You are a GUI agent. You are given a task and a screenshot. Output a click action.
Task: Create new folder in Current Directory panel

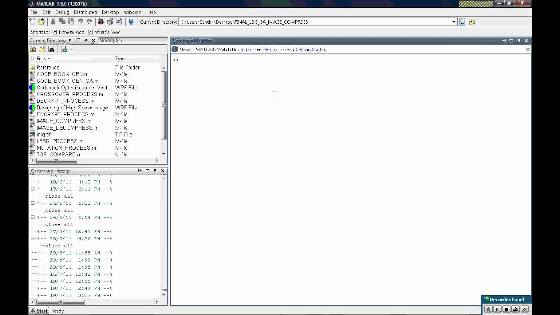42,49
